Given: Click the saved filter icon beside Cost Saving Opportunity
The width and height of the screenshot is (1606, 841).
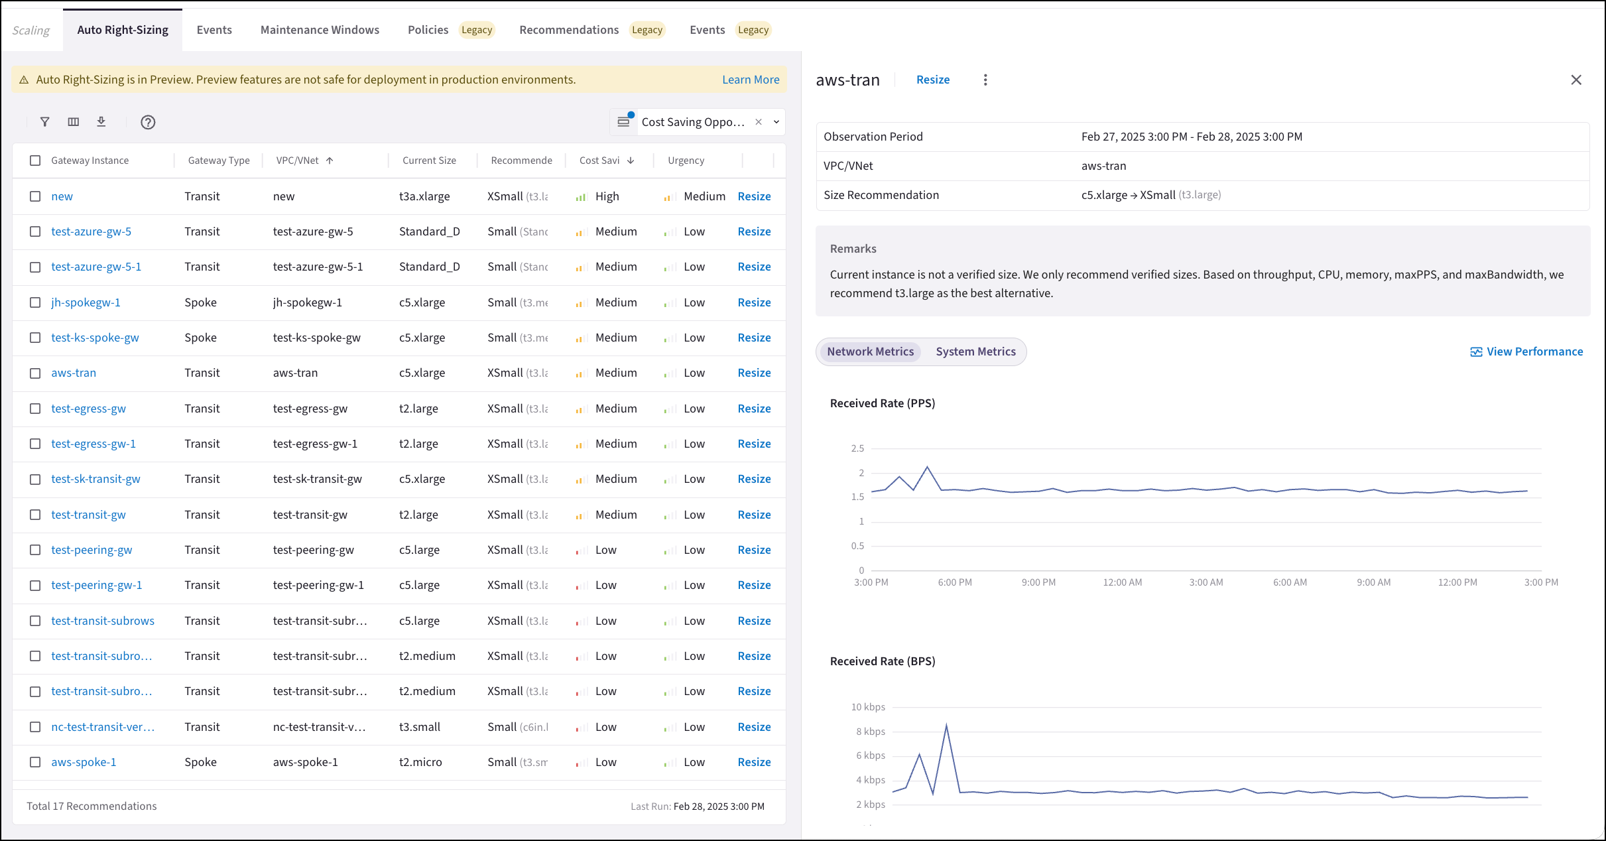Looking at the screenshot, I should tap(624, 121).
